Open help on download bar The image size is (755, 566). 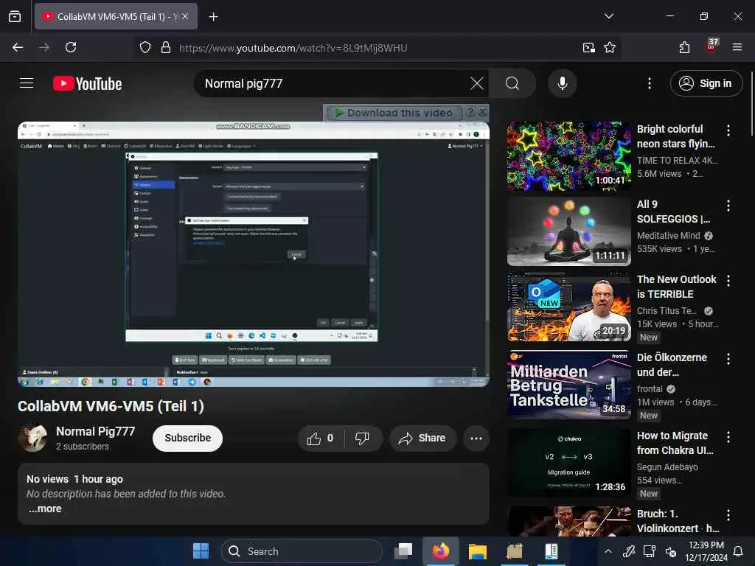pos(470,113)
